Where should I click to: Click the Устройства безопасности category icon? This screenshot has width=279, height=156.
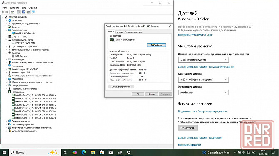(x=10, y=131)
